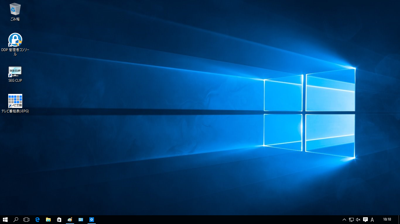
Task: Open the Action Center notifications
Action: coord(365,220)
